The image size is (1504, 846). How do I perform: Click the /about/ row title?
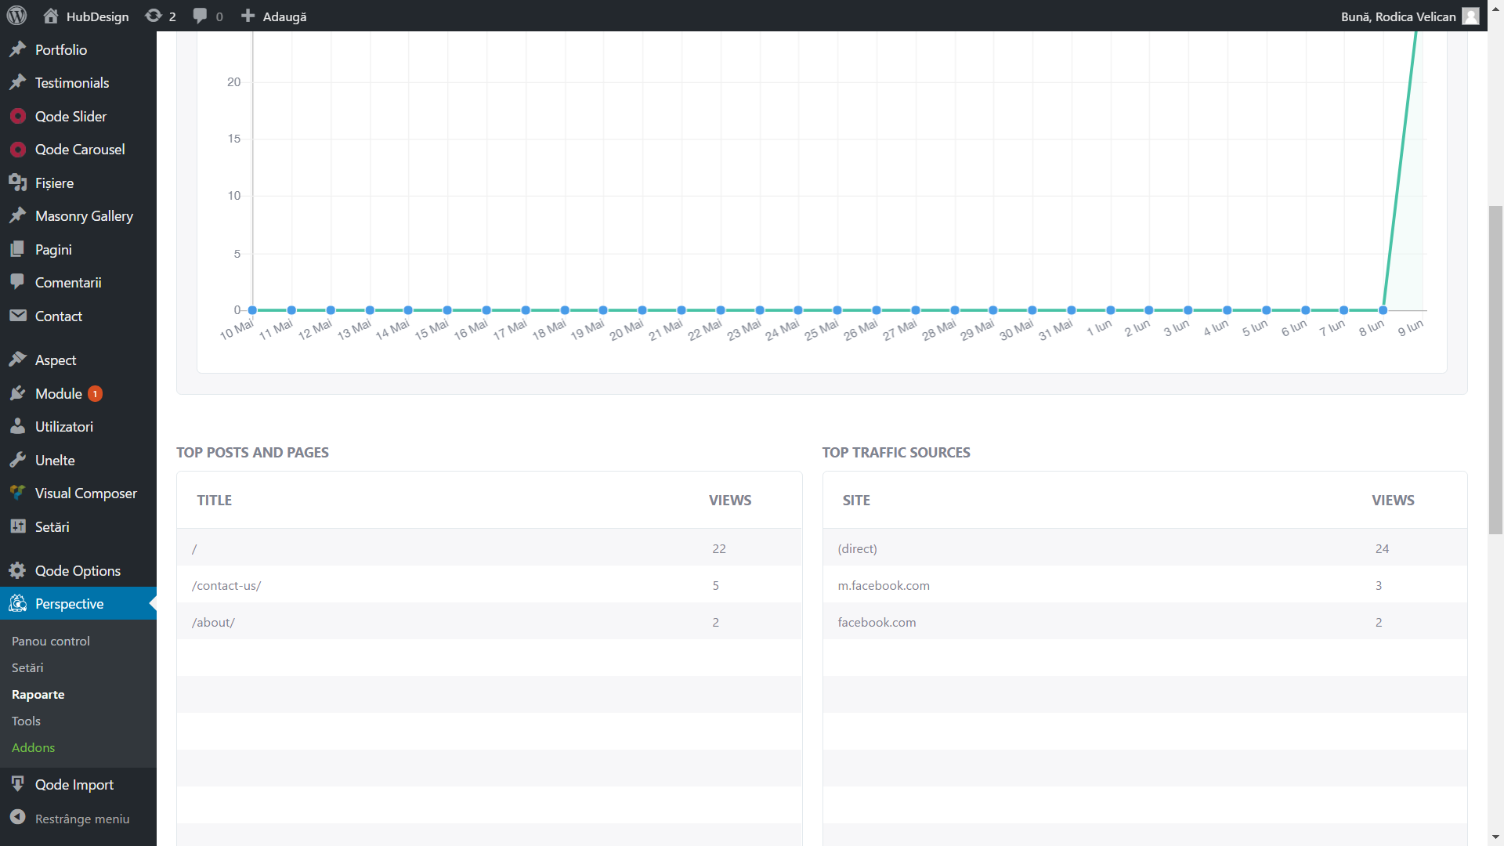coord(213,622)
